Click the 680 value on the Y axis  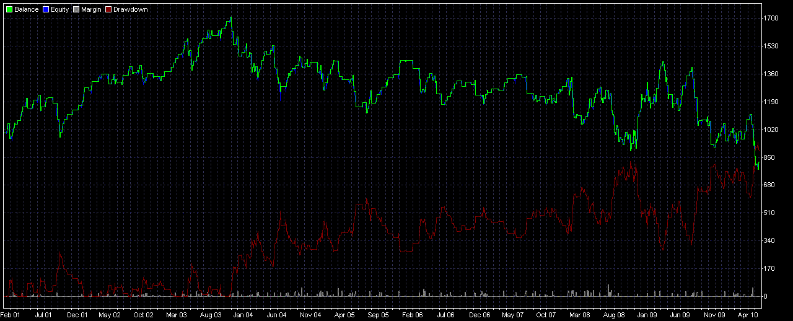(x=769, y=185)
